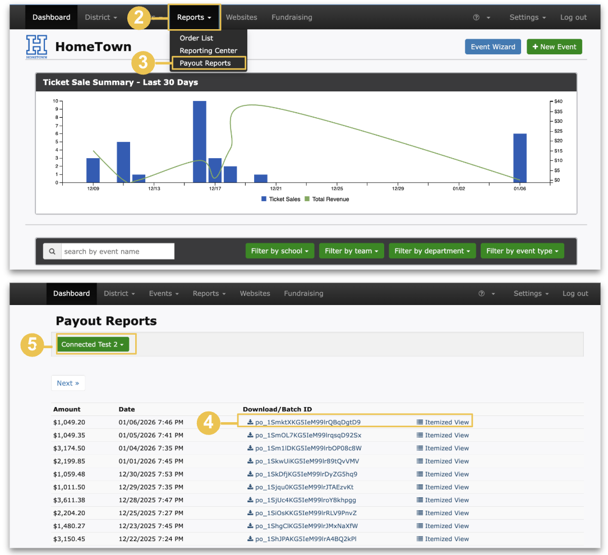Open Reporting Center from the Reports menu
The image size is (608, 555).
click(208, 50)
